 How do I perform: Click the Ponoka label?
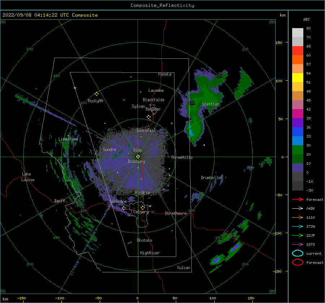click(x=165, y=74)
